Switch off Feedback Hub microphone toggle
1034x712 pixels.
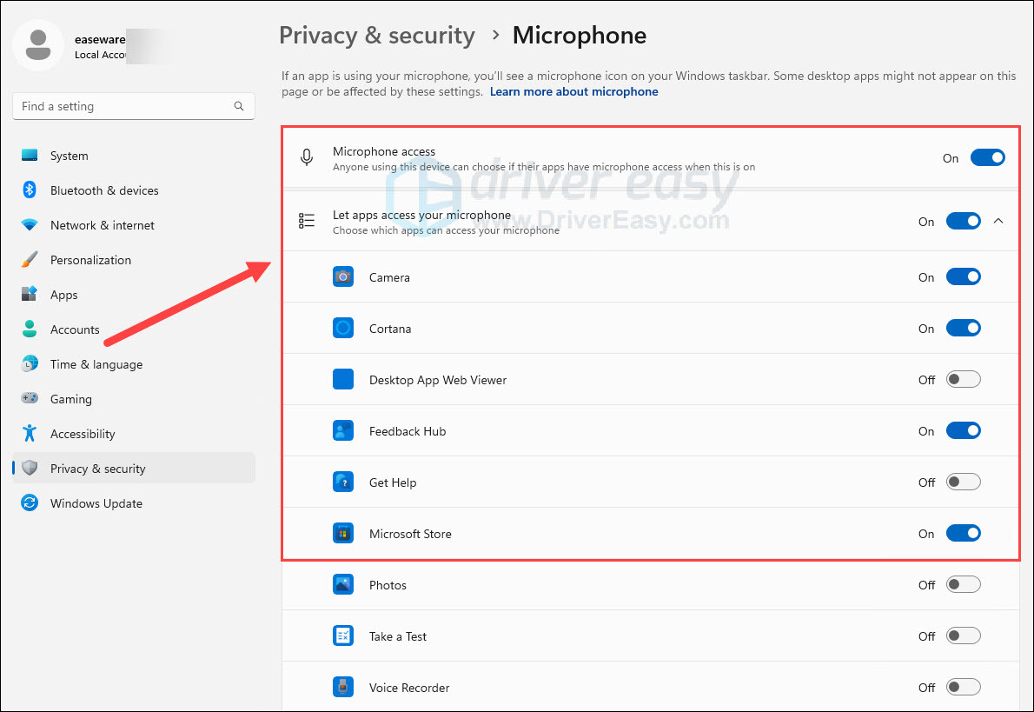963,431
